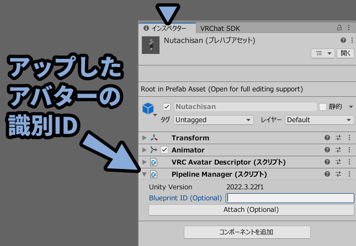The width and height of the screenshot is (356, 246).
Task: Click the blue GameObject cube icon
Action: click(x=148, y=108)
